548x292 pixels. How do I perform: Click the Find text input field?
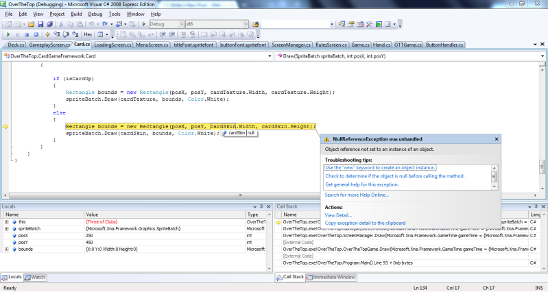(x=295, y=24)
